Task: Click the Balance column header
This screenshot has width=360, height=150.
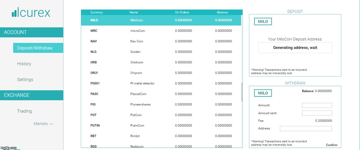Action: pyautogui.click(x=222, y=12)
